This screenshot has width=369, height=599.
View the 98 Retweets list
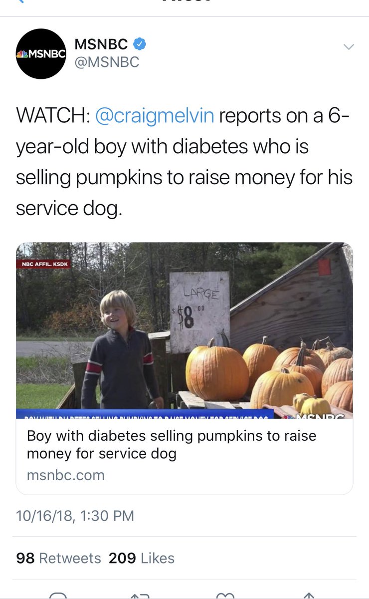[x=58, y=558]
